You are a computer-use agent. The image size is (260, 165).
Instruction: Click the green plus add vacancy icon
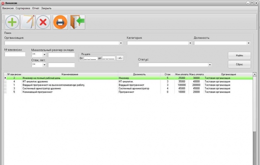pyautogui.click(x=12, y=22)
